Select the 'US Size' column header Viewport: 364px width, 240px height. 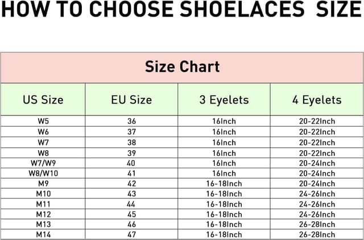pyautogui.click(x=43, y=100)
